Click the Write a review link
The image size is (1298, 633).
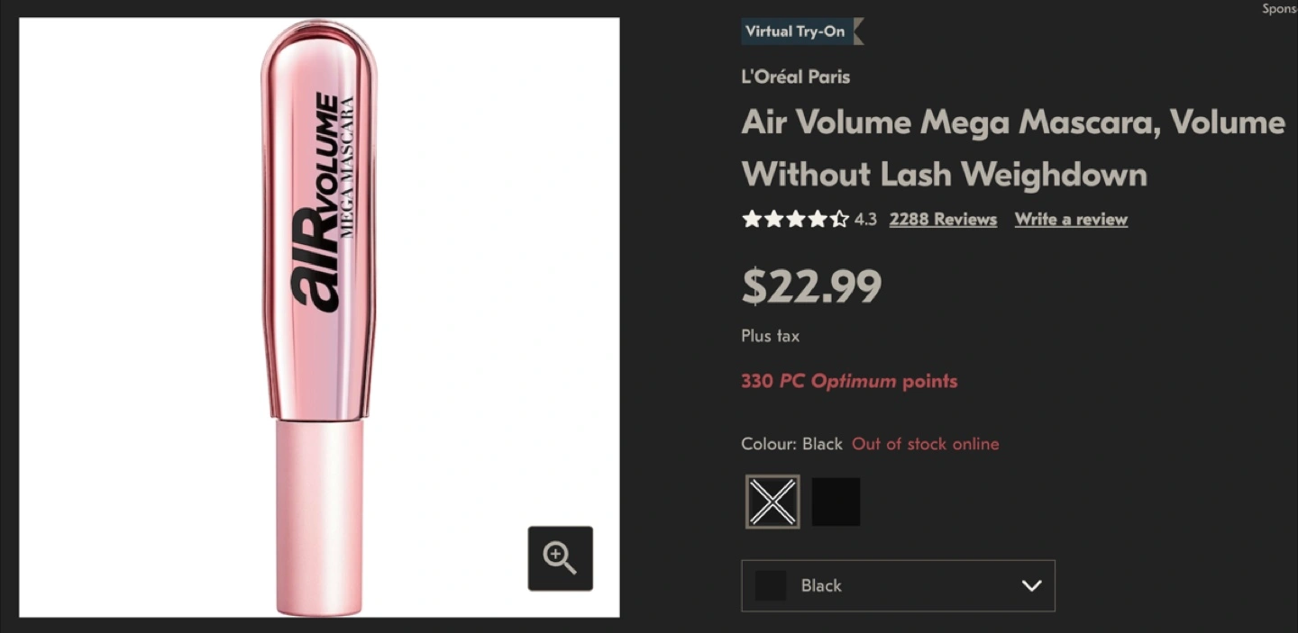1071,219
